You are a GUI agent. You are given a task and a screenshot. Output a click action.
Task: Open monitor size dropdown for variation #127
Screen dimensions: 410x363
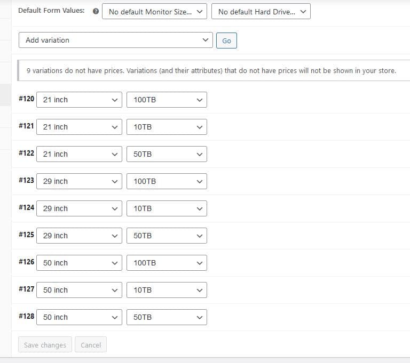coord(79,290)
